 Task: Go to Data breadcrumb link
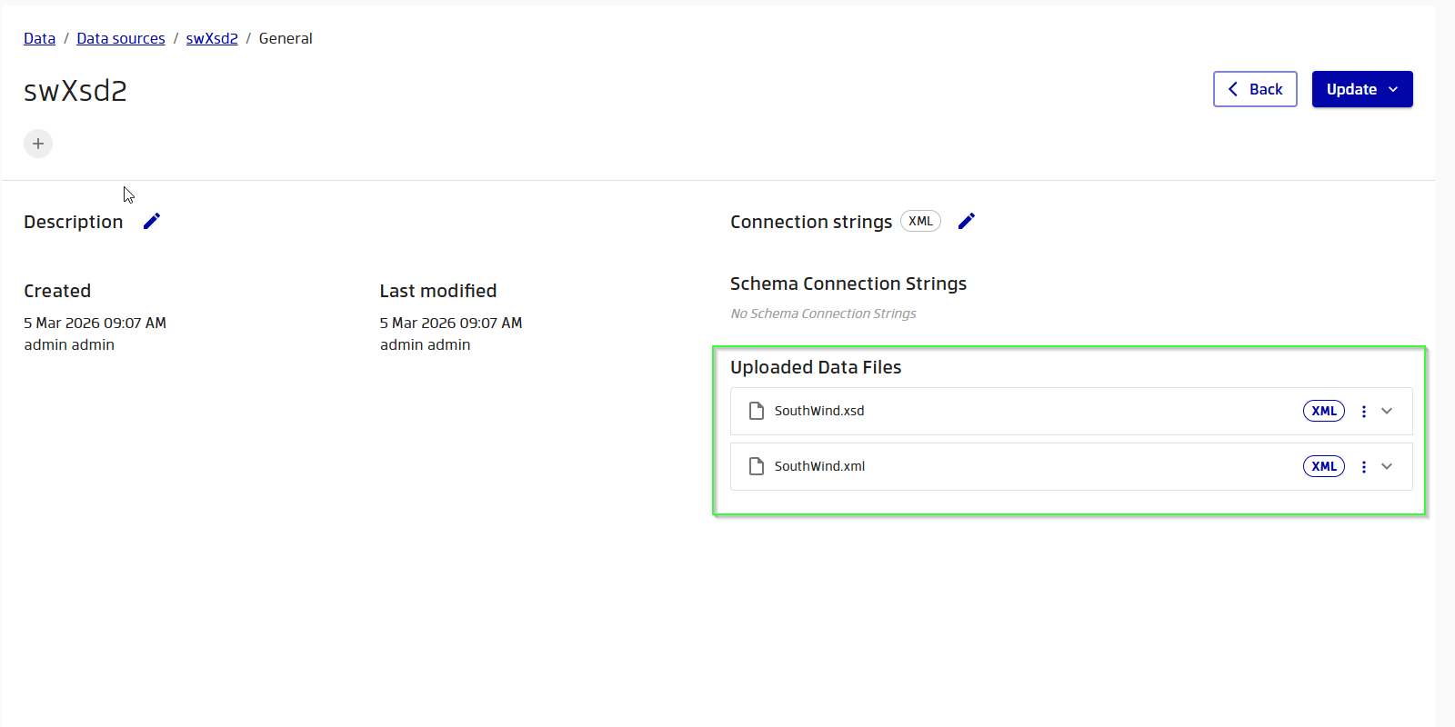tap(39, 38)
